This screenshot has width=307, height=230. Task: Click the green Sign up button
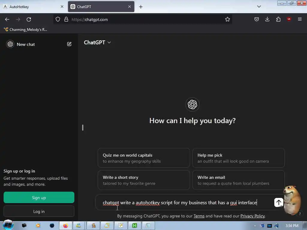point(39,197)
